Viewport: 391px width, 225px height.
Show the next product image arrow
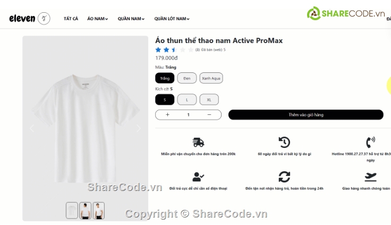click(x=139, y=128)
